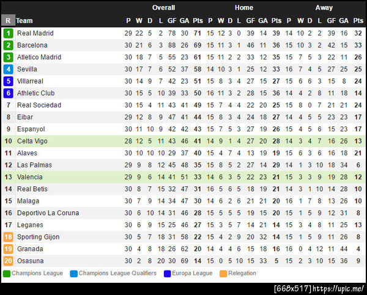
Task: Select the light blue rank 4 badge
Action: pyautogui.click(x=8, y=69)
